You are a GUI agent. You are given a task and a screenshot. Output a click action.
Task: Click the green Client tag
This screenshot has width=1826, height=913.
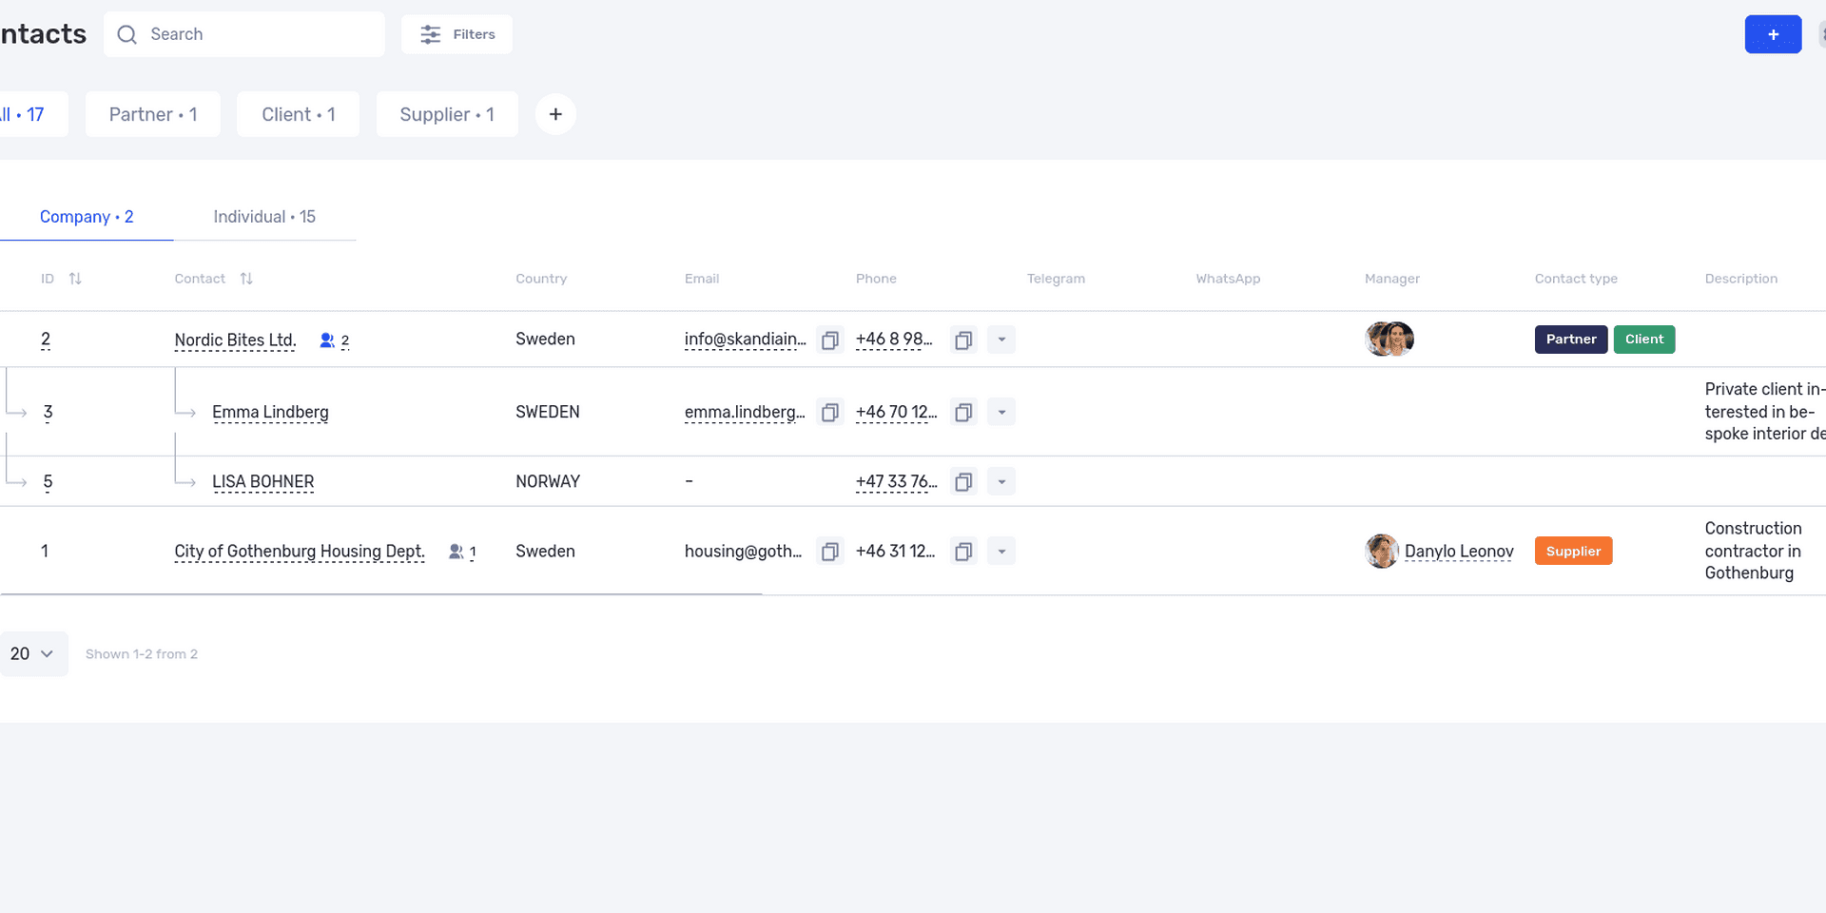1644,340
